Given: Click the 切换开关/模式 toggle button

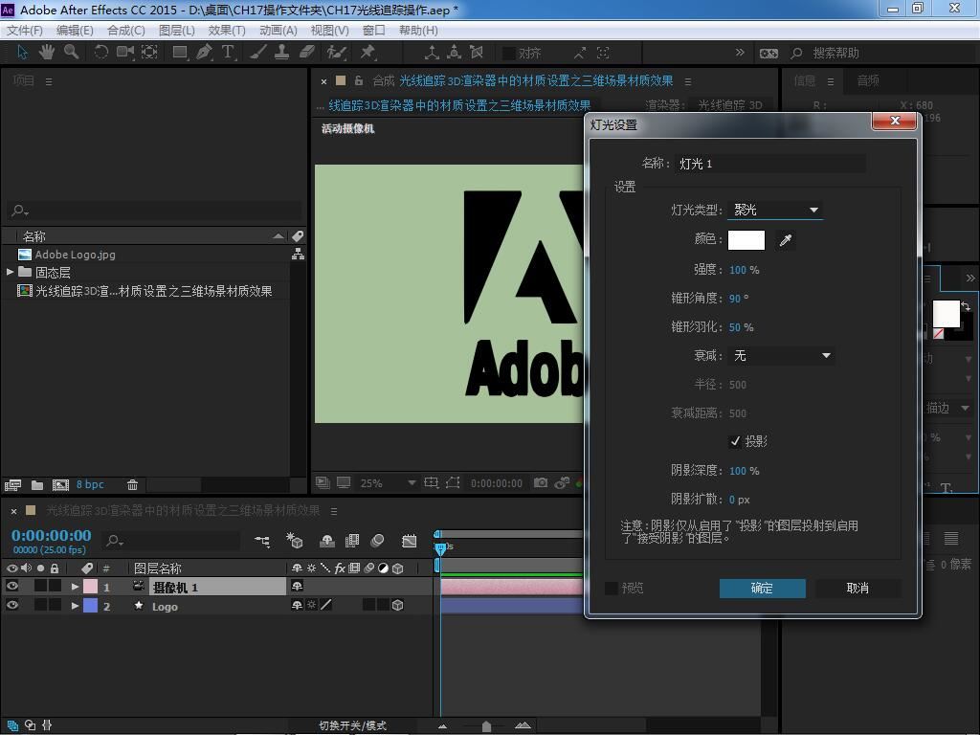Looking at the screenshot, I should point(352,725).
